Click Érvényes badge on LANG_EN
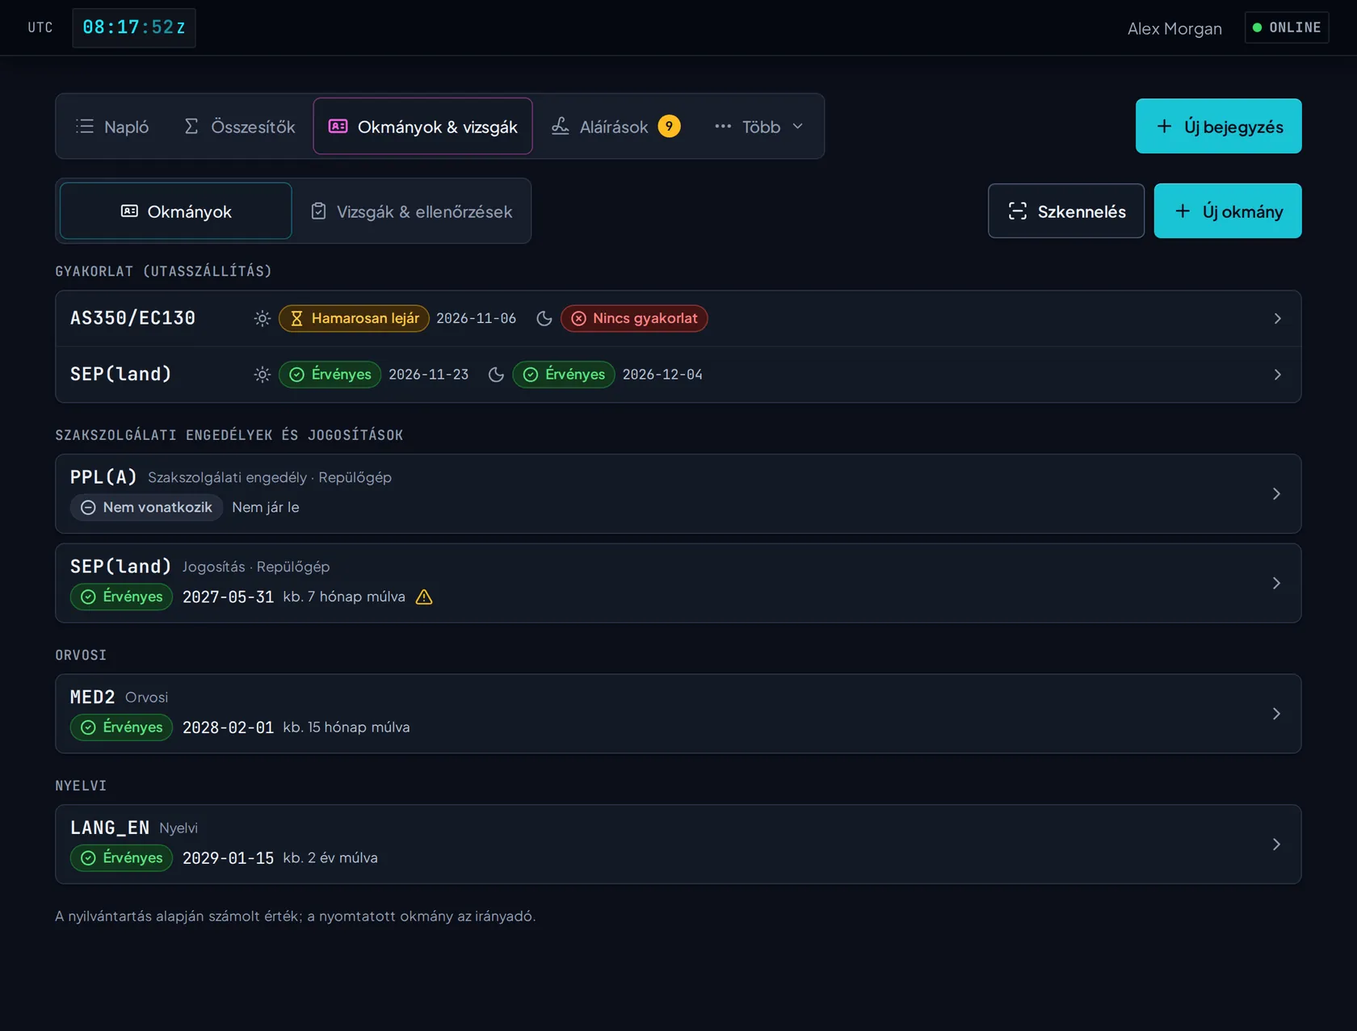 pos(121,857)
